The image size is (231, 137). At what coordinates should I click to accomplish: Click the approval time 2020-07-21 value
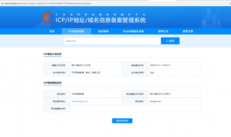tap(160, 65)
